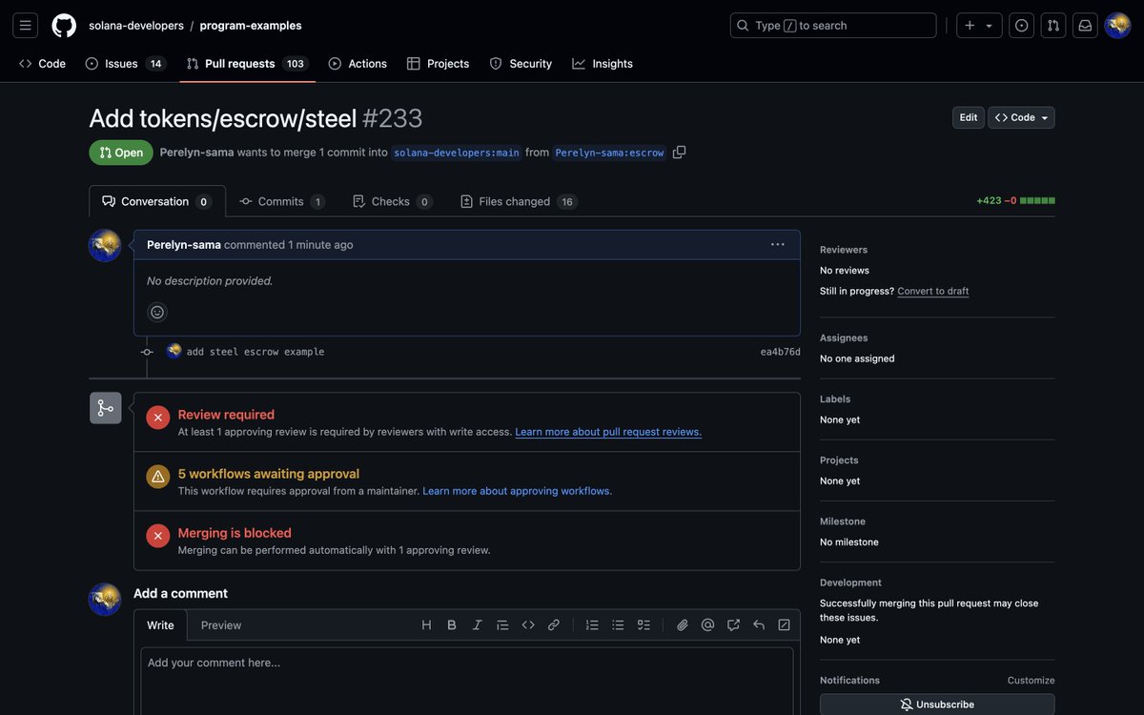The height and width of the screenshot is (715, 1144).
Task: Open the Reviewers sidebar section
Action: [x=844, y=250]
